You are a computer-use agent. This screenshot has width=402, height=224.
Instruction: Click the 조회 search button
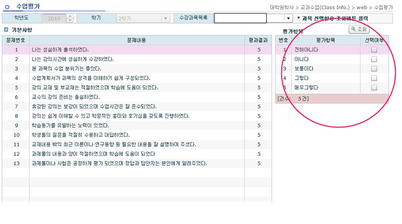pos(359,29)
